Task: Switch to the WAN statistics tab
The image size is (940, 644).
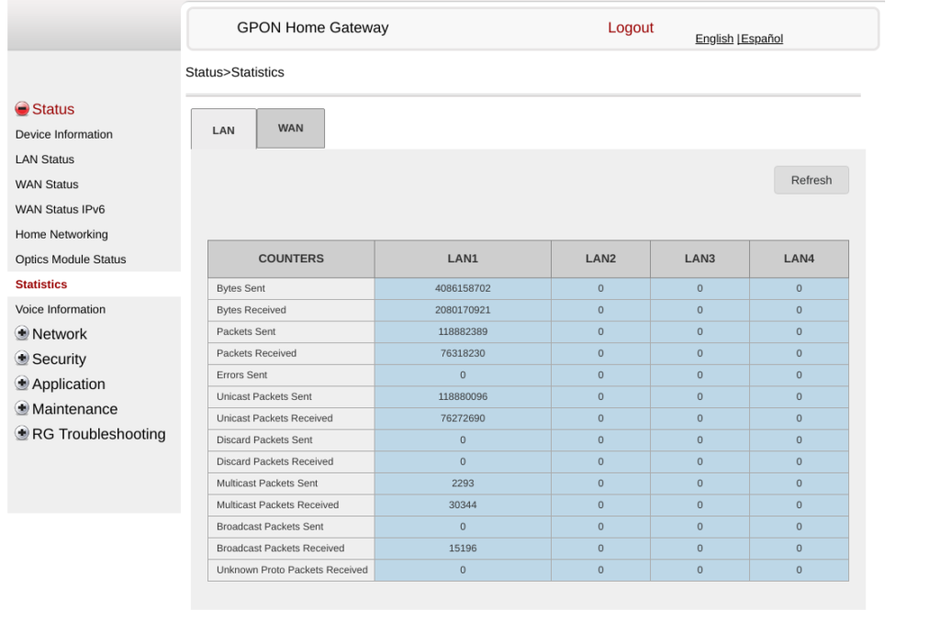Action: (x=290, y=128)
